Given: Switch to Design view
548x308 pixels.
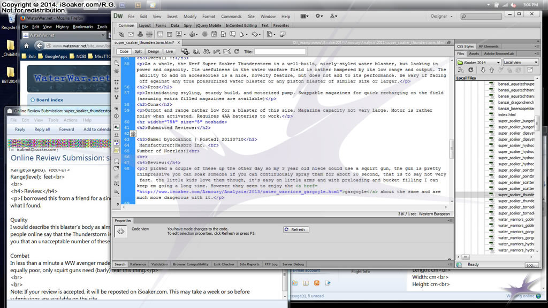Looking at the screenshot, I should [x=153, y=51].
